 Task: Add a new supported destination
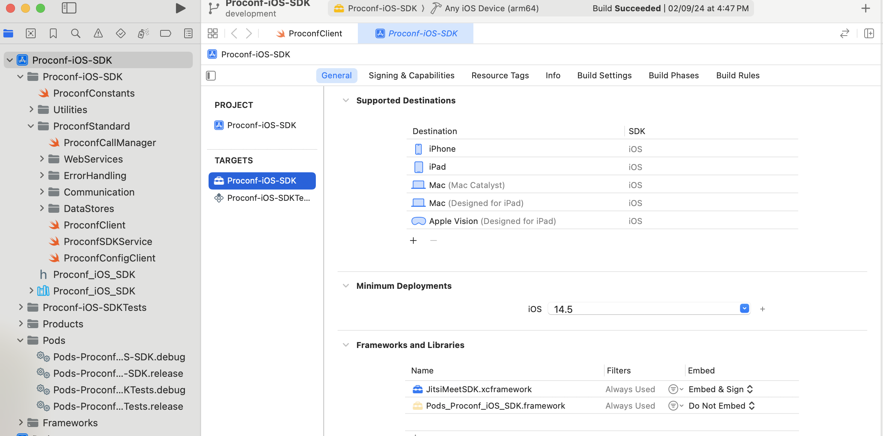coord(413,240)
